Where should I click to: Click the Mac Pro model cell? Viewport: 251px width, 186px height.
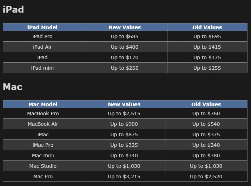pyautogui.click(x=43, y=177)
